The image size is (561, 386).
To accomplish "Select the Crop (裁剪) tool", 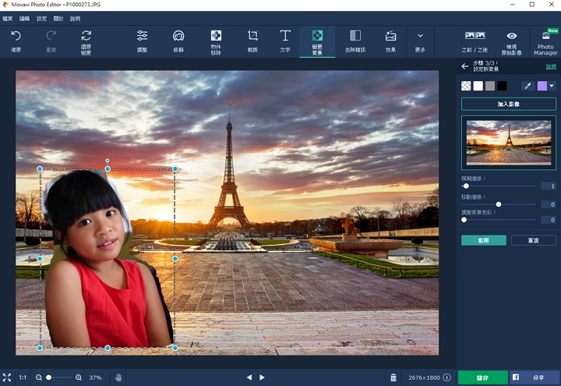I will (252, 35).
